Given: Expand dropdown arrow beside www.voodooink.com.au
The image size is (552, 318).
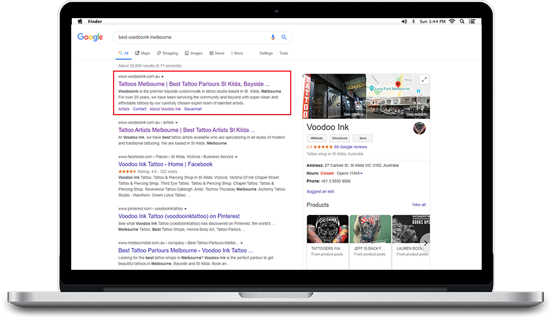Looking at the screenshot, I should point(162,76).
